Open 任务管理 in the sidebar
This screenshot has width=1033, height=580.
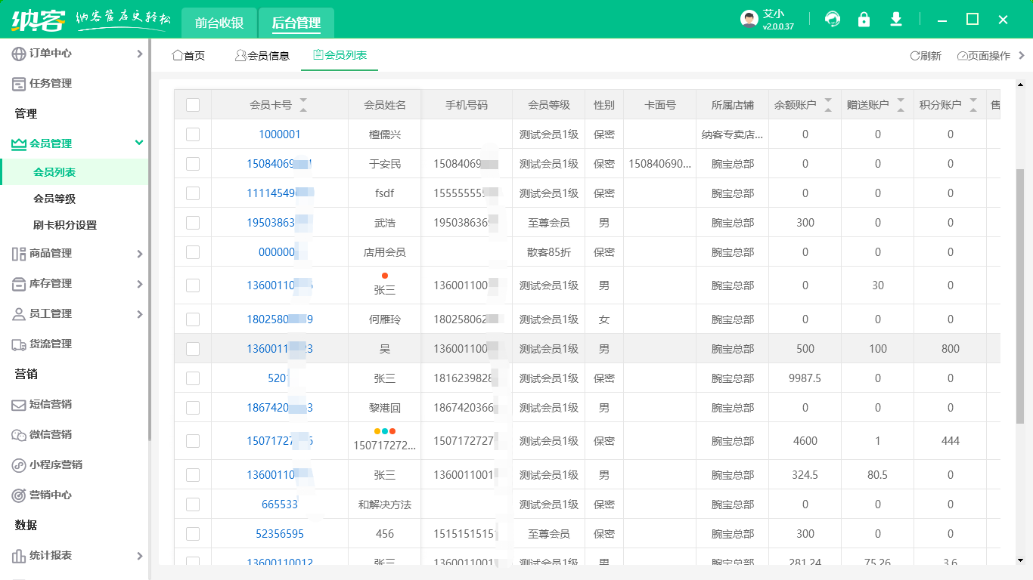51,84
